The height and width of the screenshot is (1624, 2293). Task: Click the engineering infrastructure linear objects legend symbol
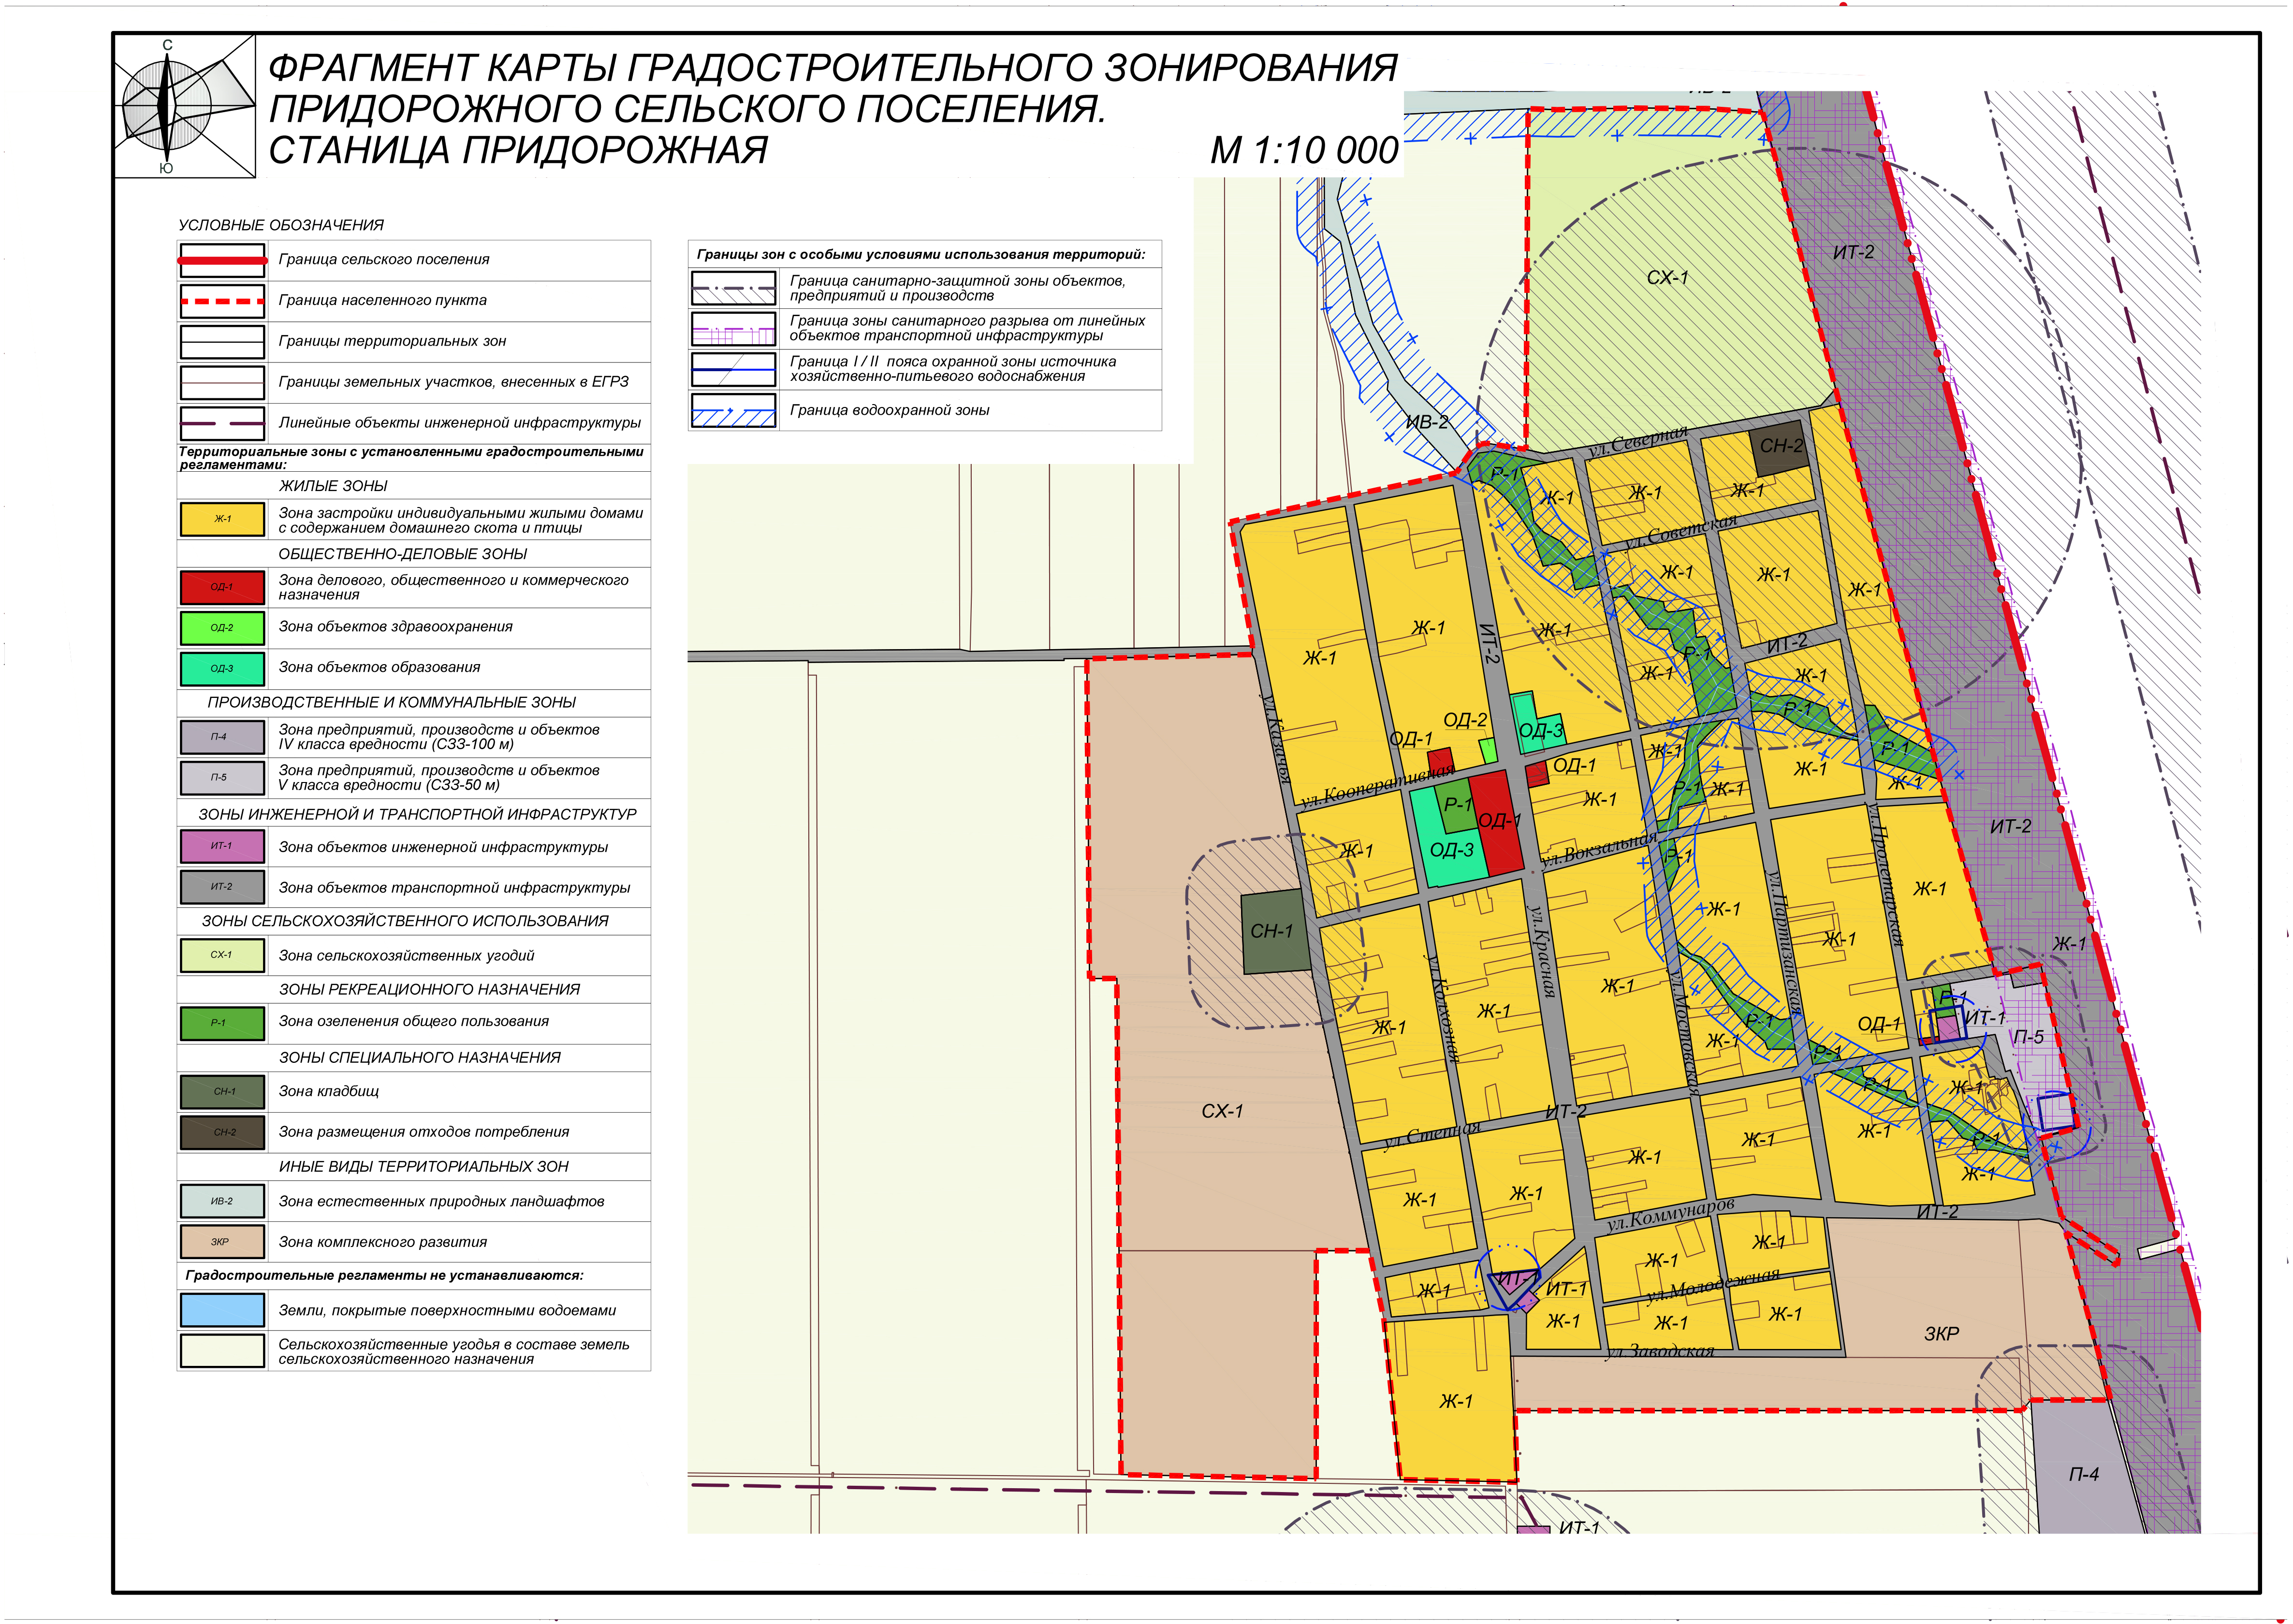pyautogui.click(x=222, y=423)
